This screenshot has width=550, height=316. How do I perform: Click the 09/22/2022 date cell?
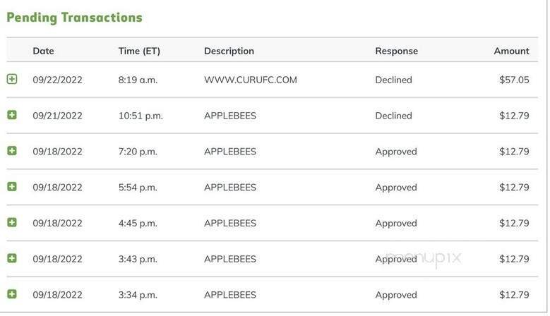(x=57, y=80)
